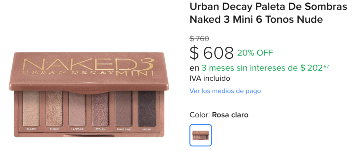Viewport: 358px width, 155px height.
Task: Click the Public shimmer eyeshadow shade
Action: [54, 108]
